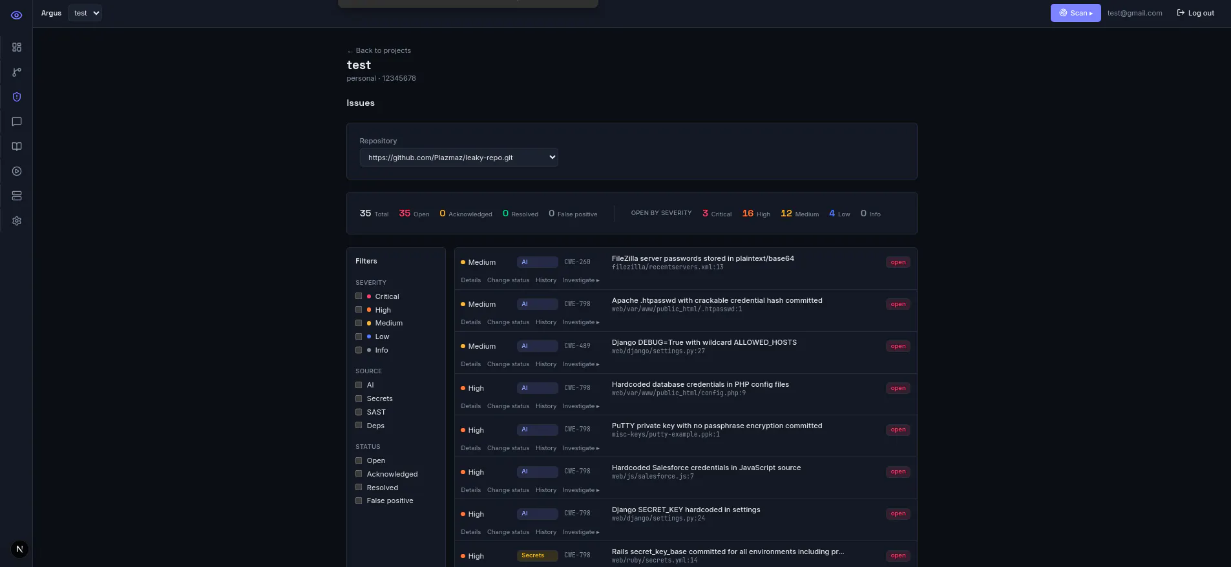Open Change status for PuTTY key issue

coord(508,448)
